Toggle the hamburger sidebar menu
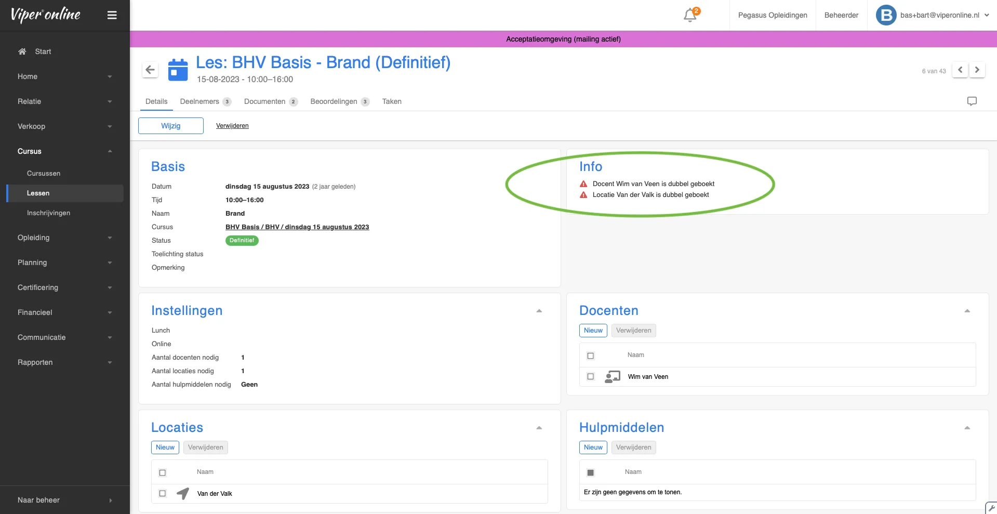The height and width of the screenshot is (514, 997). [x=112, y=15]
